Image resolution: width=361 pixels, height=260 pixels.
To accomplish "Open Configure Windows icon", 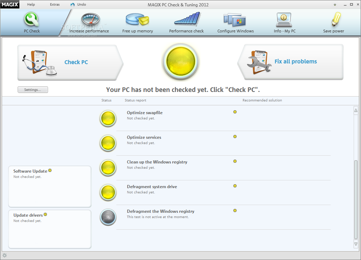I will tap(235, 20).
